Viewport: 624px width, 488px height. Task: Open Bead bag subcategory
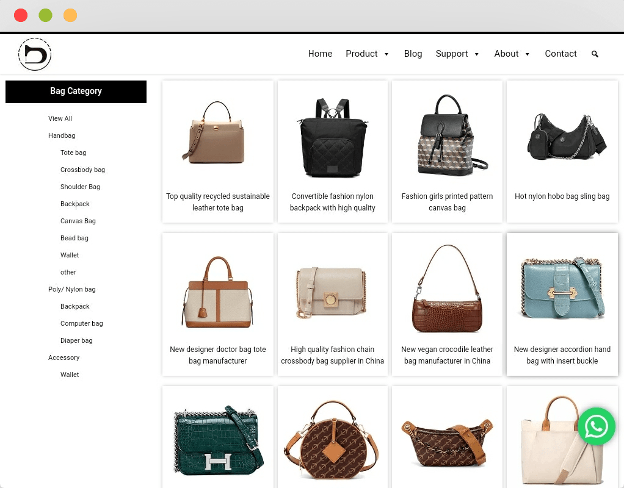tap(74, 239)
